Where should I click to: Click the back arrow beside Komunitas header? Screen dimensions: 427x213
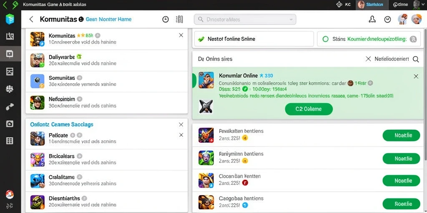[x=31, y=19]
